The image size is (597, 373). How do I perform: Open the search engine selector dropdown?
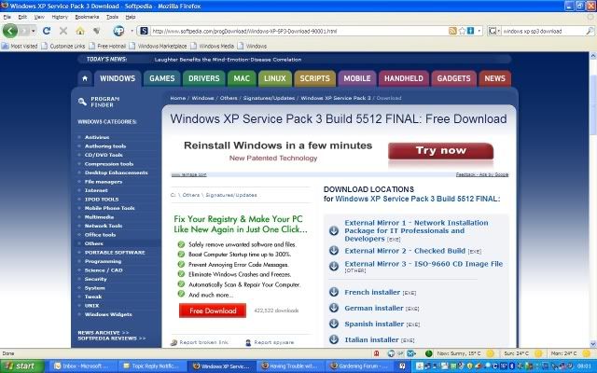click(x=494, y=31)
